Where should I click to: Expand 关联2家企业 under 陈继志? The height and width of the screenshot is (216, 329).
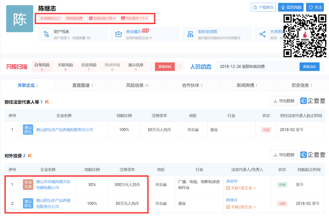point(241,207)
